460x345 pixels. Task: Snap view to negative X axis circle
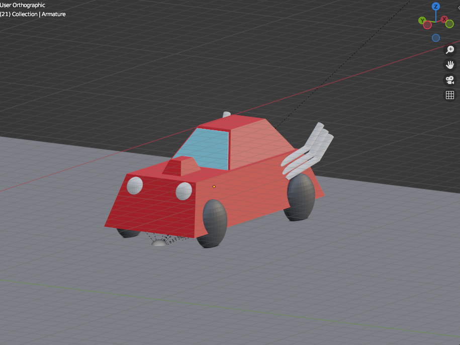click(427, 25)
